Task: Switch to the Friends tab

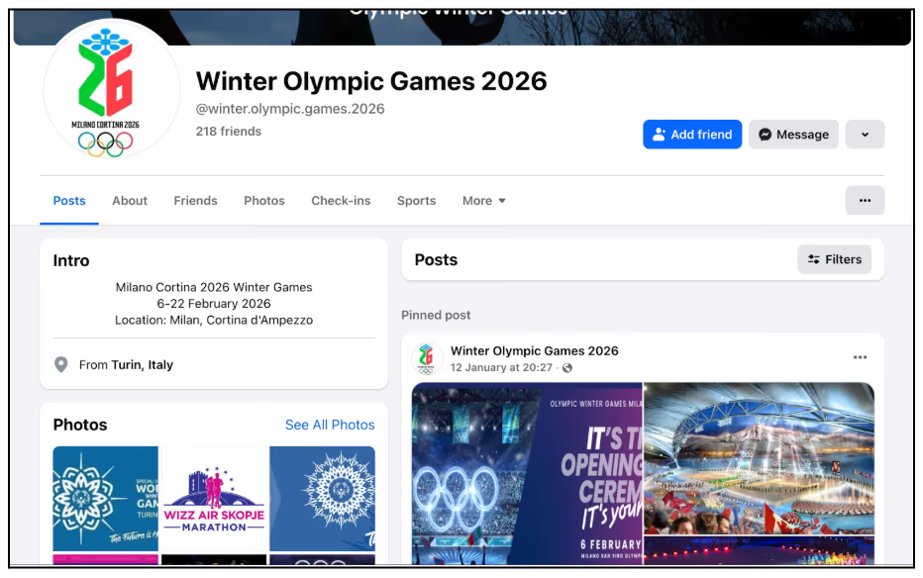Action: tap(195, 201)
